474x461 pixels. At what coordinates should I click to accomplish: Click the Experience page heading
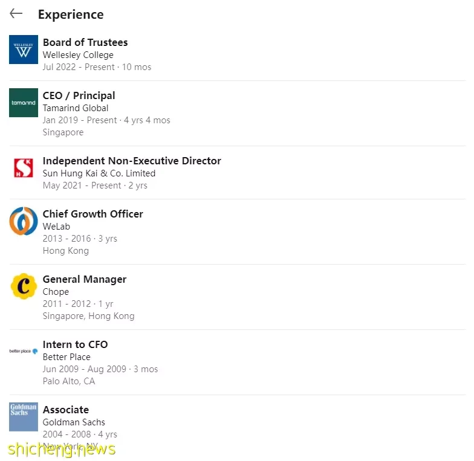click(71, 15)
